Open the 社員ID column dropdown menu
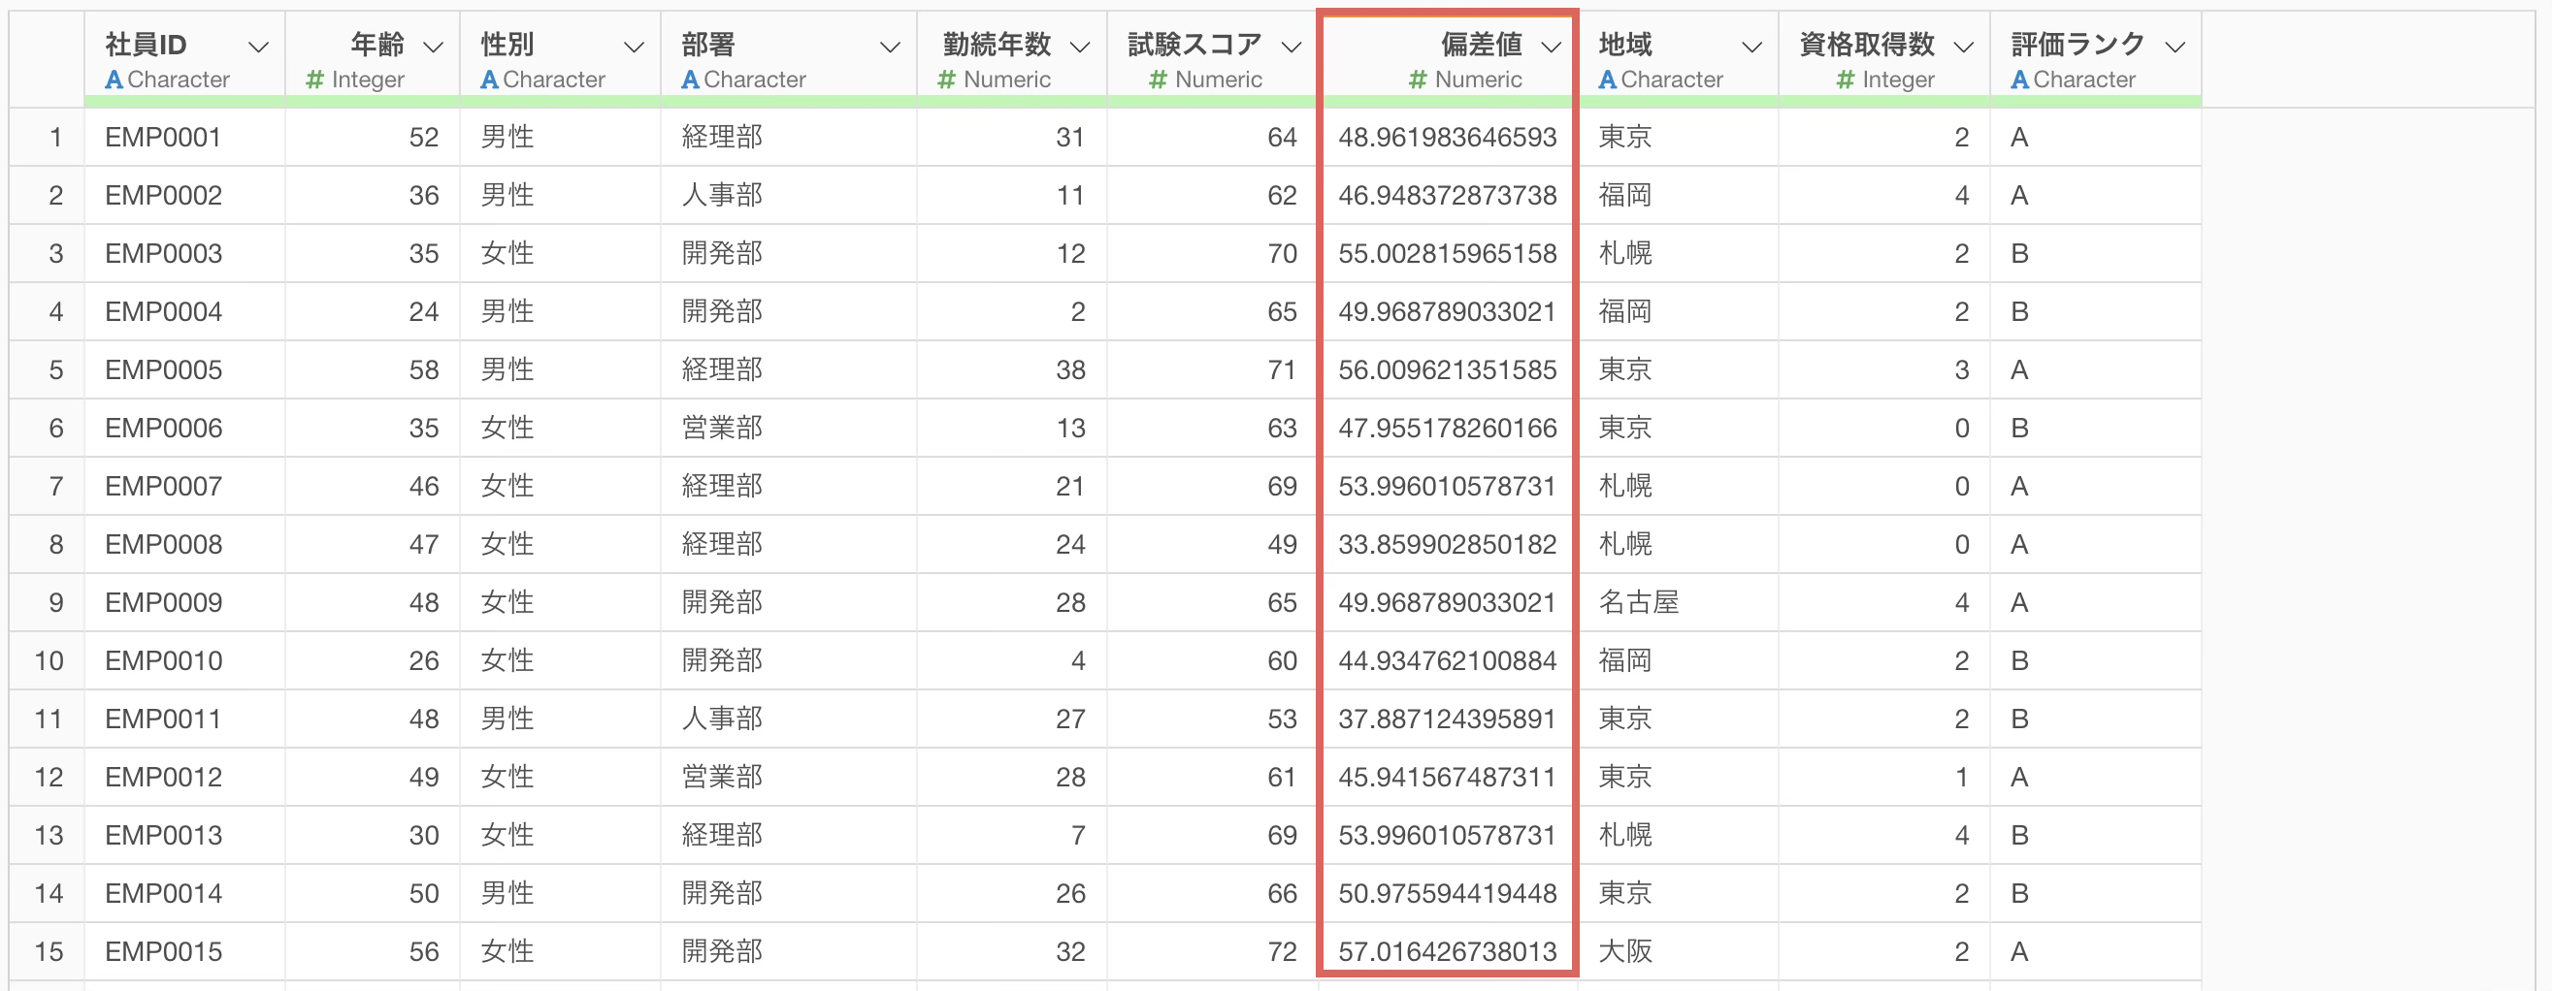 tap(258, 47)
